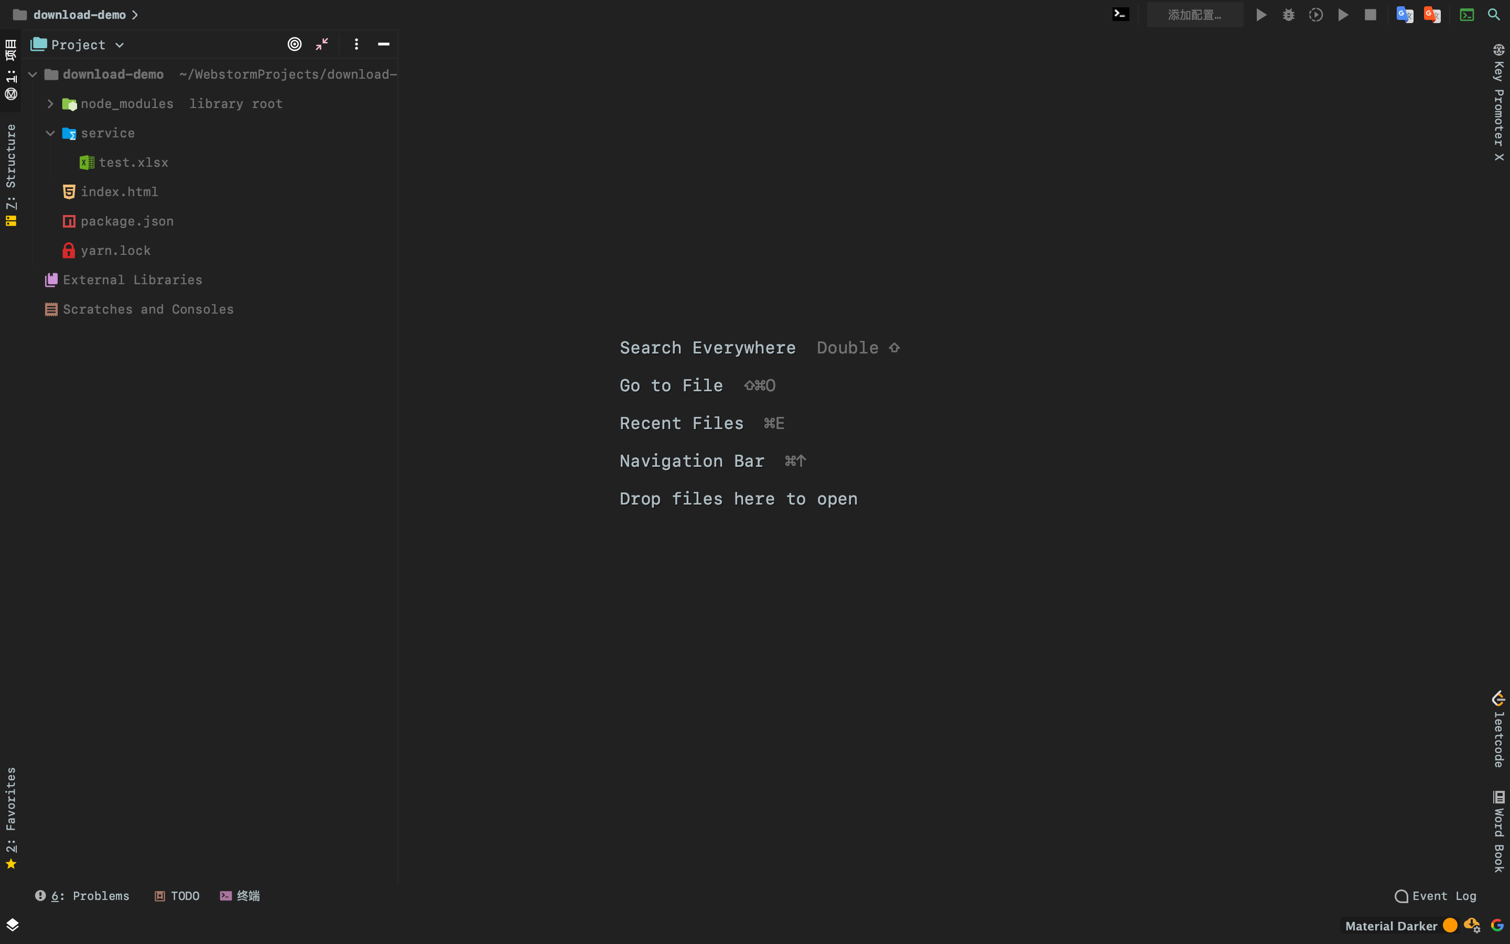Open Event Log in the status bar
1510x944 pixels.
(1435, 896)
